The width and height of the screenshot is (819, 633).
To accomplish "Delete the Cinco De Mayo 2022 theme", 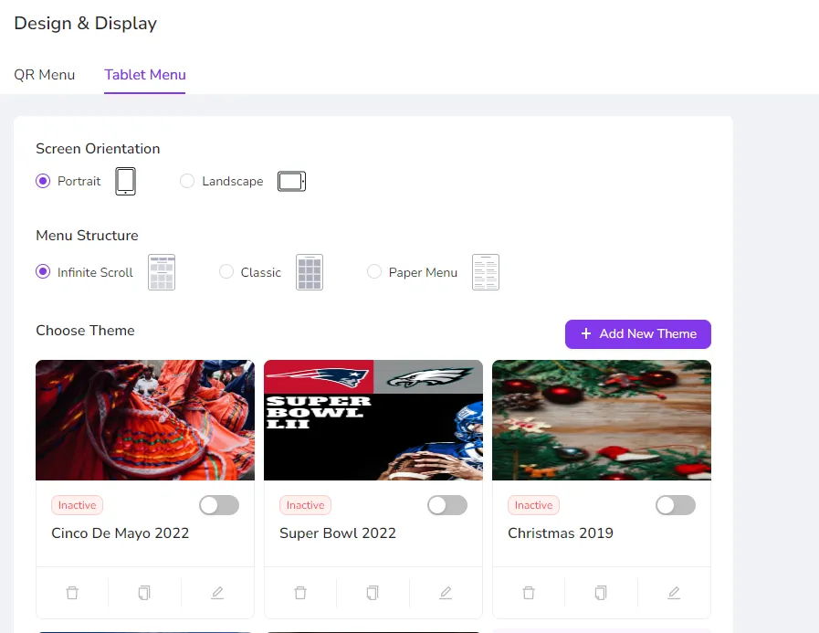I will (72, 593).
